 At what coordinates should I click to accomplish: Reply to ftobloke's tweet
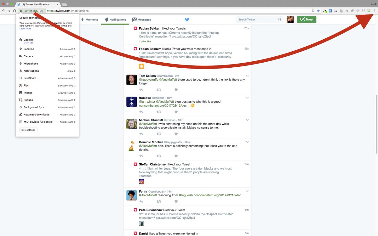(x=141, y=112)
